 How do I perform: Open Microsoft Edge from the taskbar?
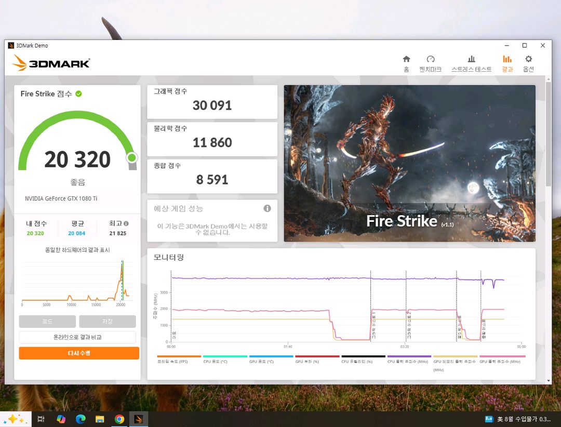point(81,419)
